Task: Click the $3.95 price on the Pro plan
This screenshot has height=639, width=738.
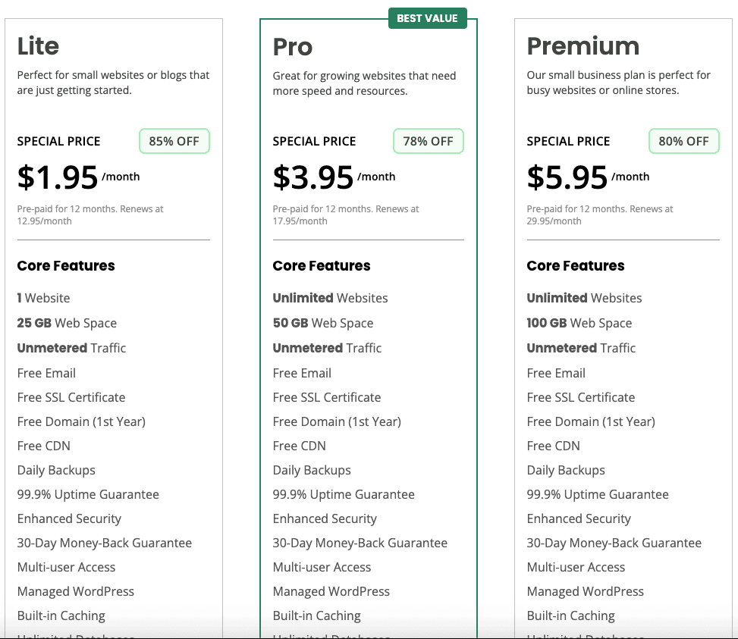Action: coord(313,177)
